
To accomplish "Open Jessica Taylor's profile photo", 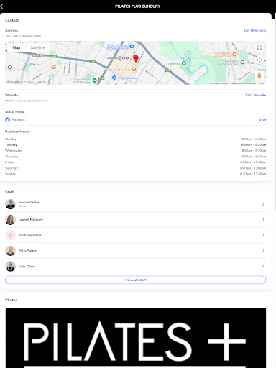I will pyautogui.click(x=10, y=204).
